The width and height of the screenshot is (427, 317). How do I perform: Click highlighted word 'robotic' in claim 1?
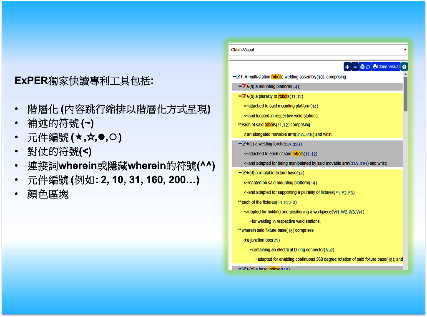coord(277,77)
